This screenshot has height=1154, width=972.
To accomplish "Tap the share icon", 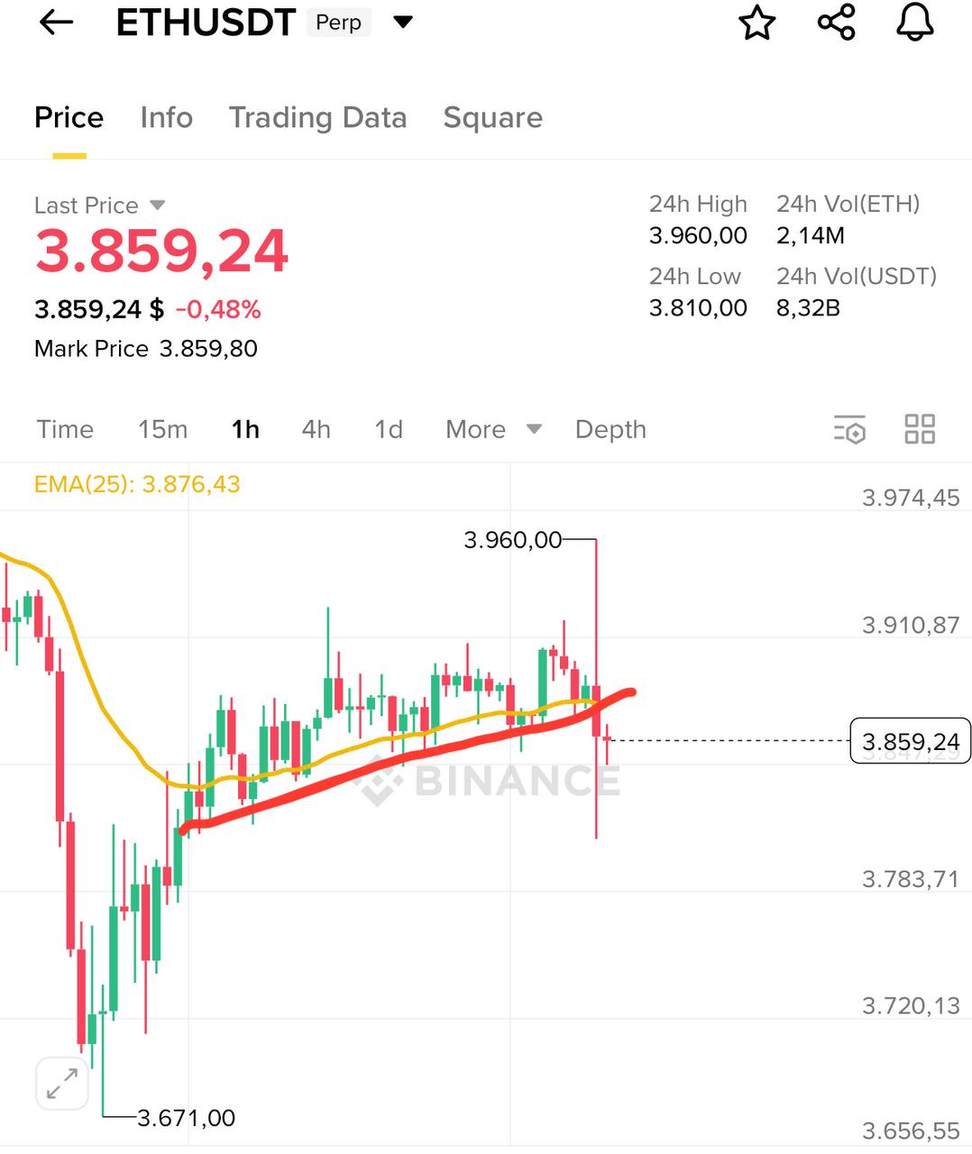I will point(836,23).
